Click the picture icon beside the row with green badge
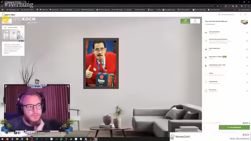Screen dimensions: 251x141 coord(206,57)
